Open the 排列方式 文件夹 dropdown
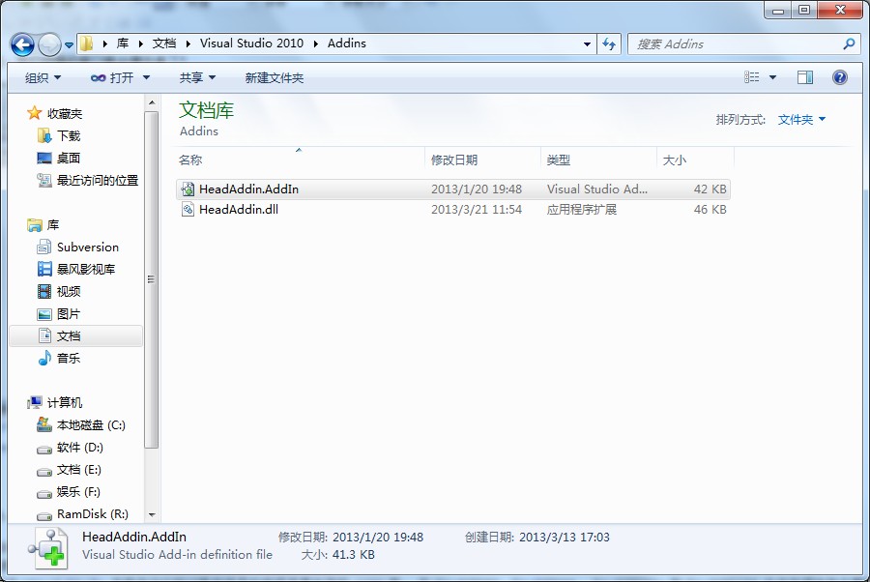This screenshot has height=582, width=870. click(801, 119)
